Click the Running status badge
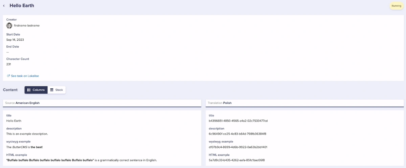 pos(396,6)
